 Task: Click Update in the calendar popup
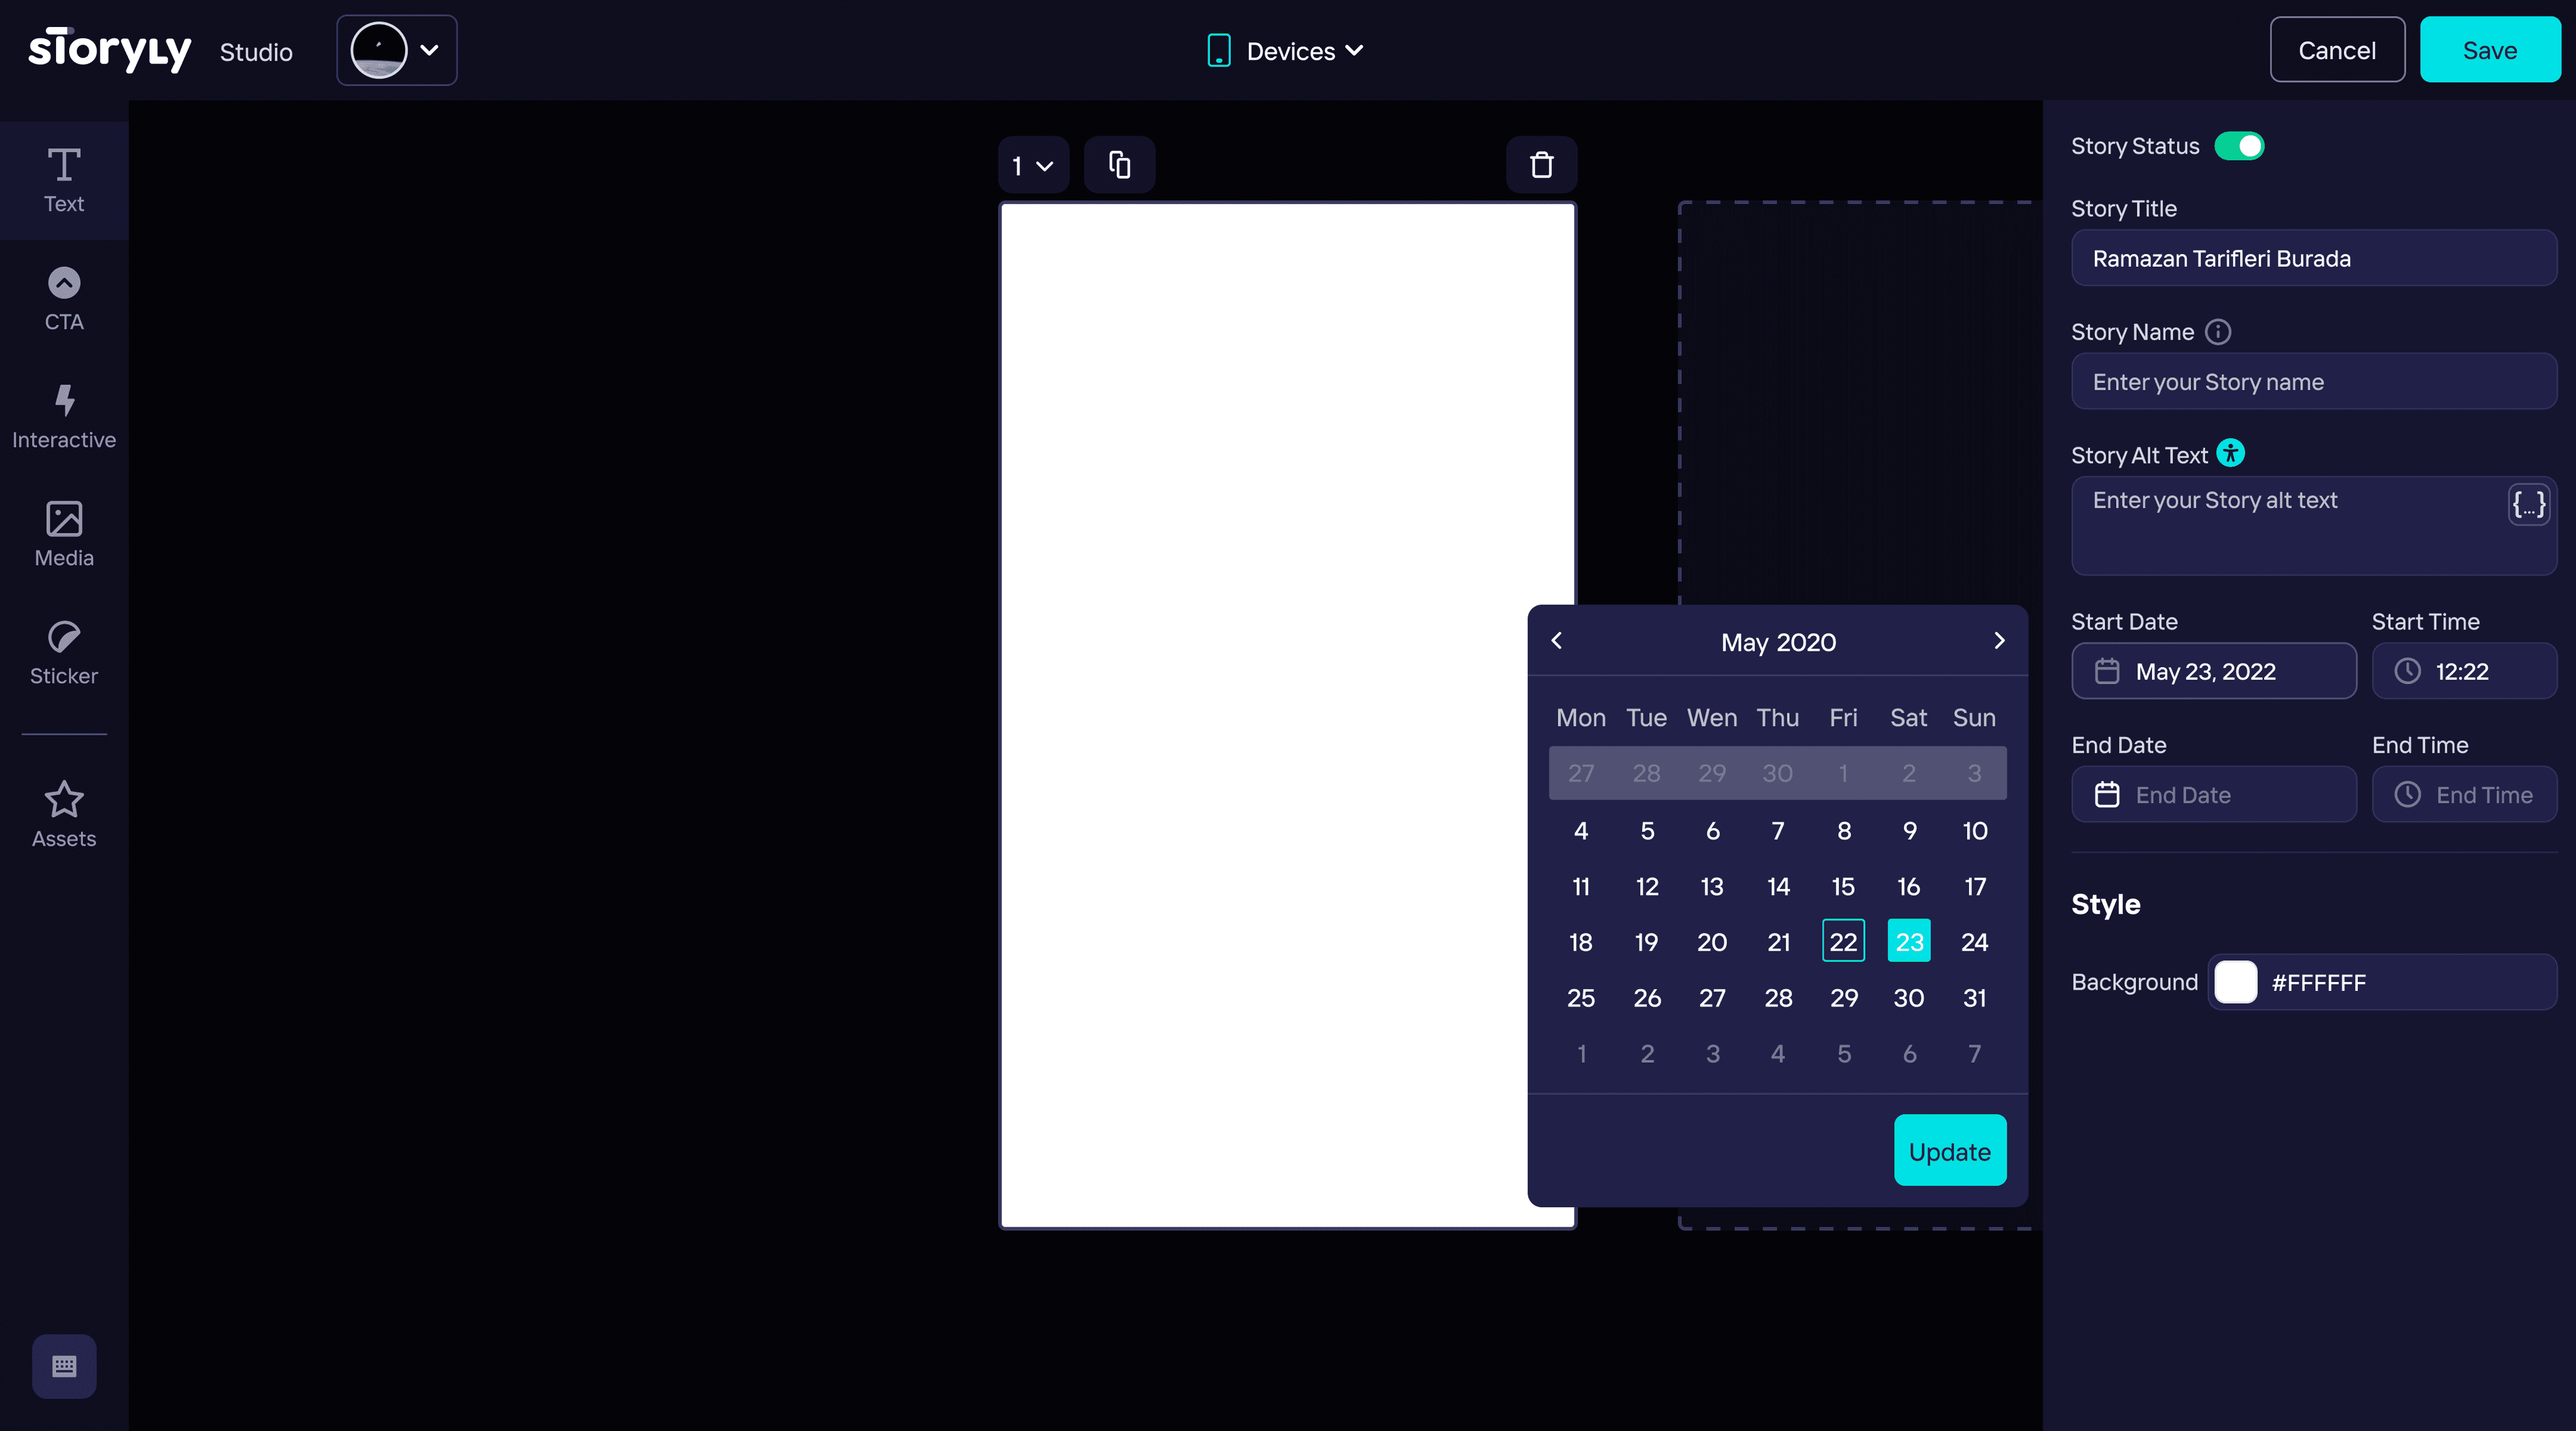[x=1950, y=1151]
